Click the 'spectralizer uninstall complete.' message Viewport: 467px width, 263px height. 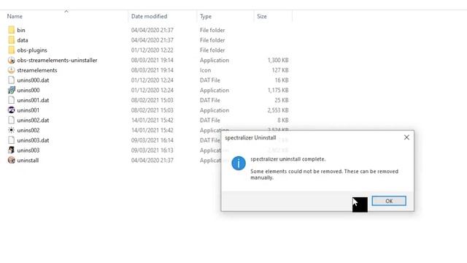288,159
